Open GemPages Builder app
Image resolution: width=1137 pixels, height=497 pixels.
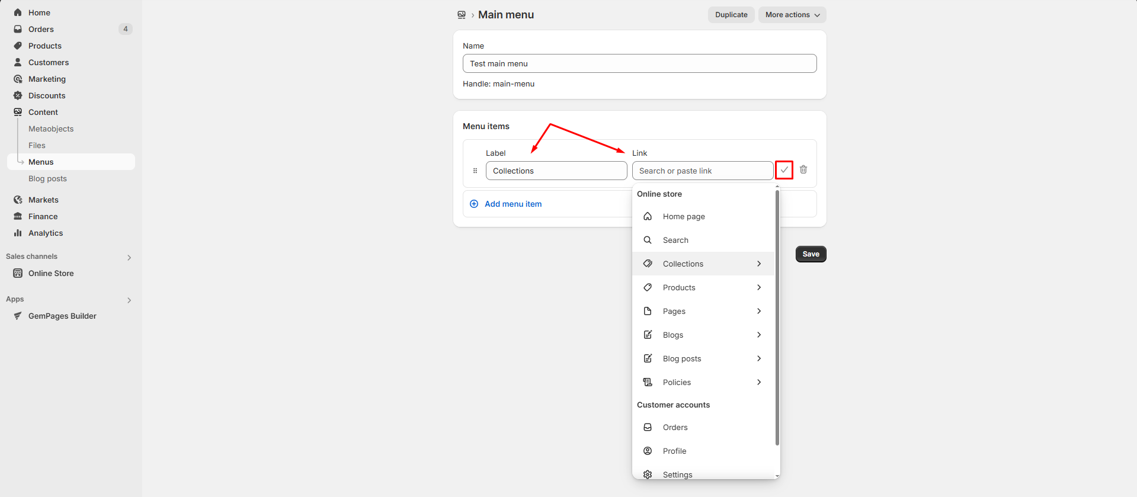[x=62, y=316]
